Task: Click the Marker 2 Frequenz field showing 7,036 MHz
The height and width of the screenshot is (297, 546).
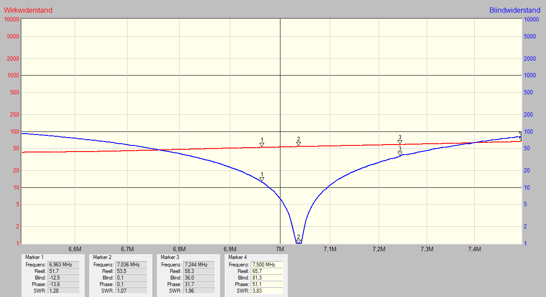Action: (132, 265)
